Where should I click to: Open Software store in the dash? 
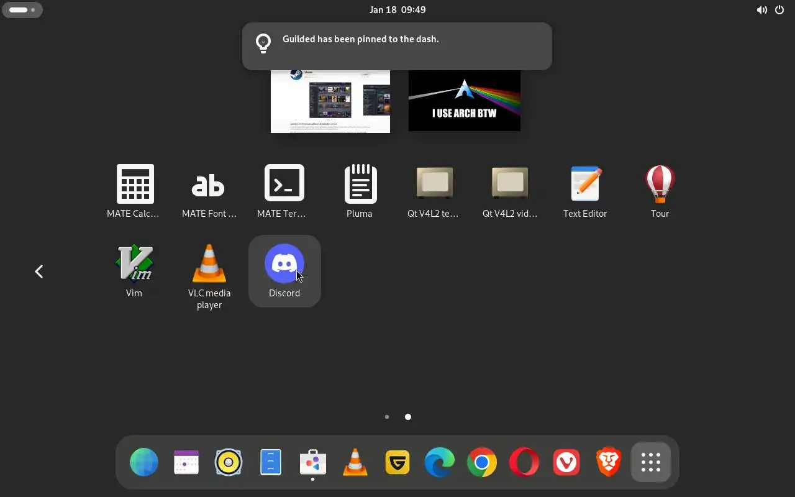[313, 462]
